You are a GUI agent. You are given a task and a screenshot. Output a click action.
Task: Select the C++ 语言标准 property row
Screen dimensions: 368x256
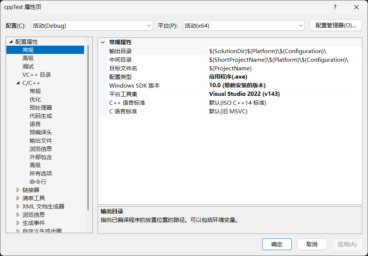tap(234, 103)
